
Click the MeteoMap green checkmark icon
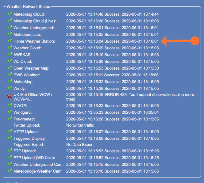pyautogui.click(x=10, y=81)
